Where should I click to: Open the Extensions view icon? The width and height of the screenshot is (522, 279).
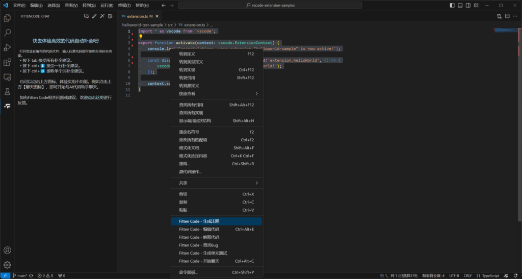click(x=7, y=62)
